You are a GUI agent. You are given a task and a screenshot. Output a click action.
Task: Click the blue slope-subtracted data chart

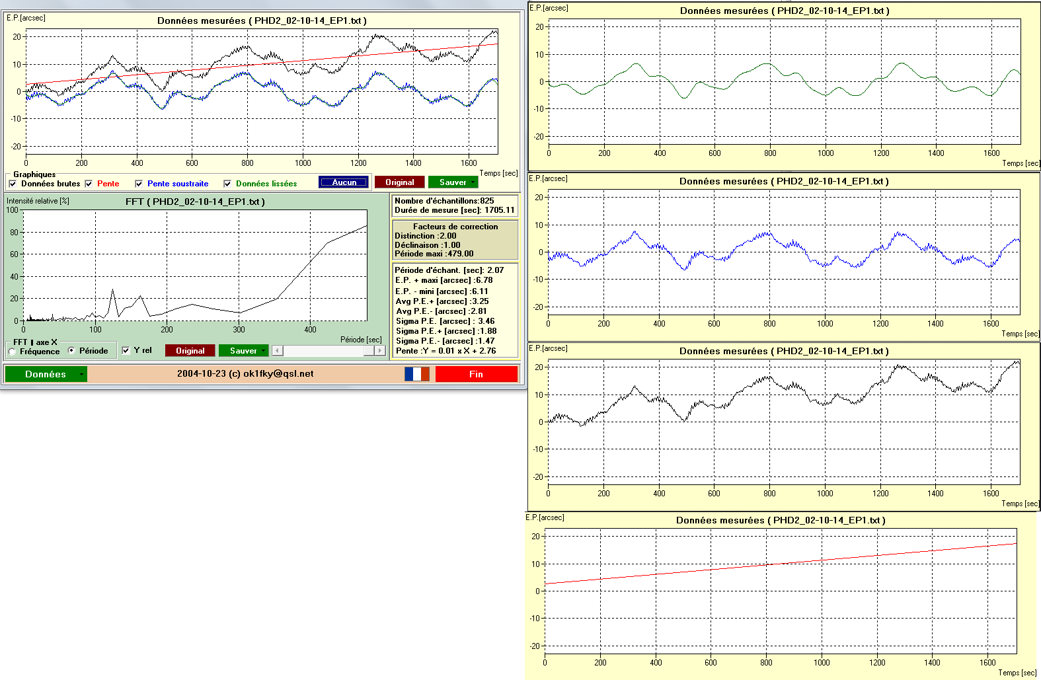784,252
